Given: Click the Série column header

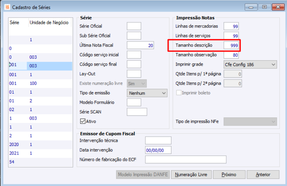Looking at the screenshot, I should coord(19,23).
